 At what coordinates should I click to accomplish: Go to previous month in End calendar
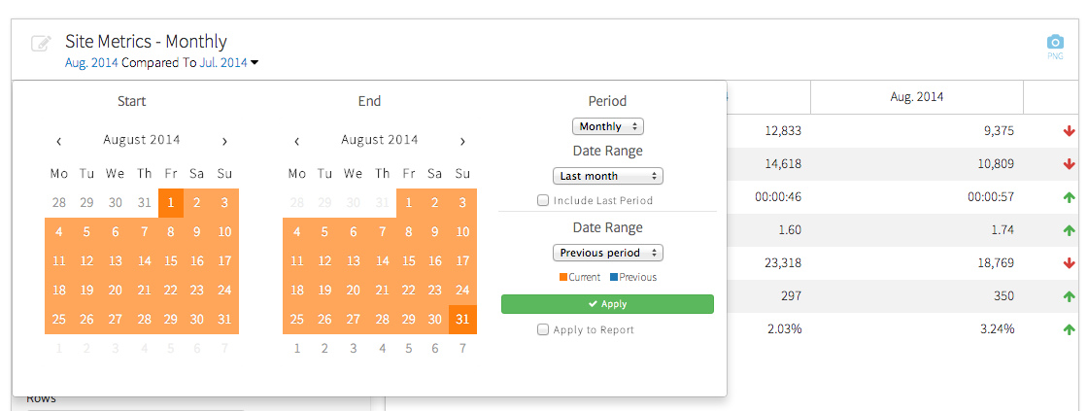point(297,141)
